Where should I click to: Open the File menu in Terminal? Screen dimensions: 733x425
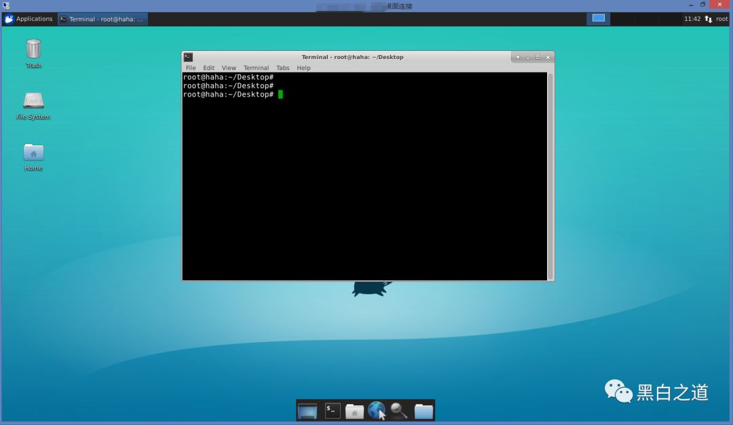pos(191,68)
